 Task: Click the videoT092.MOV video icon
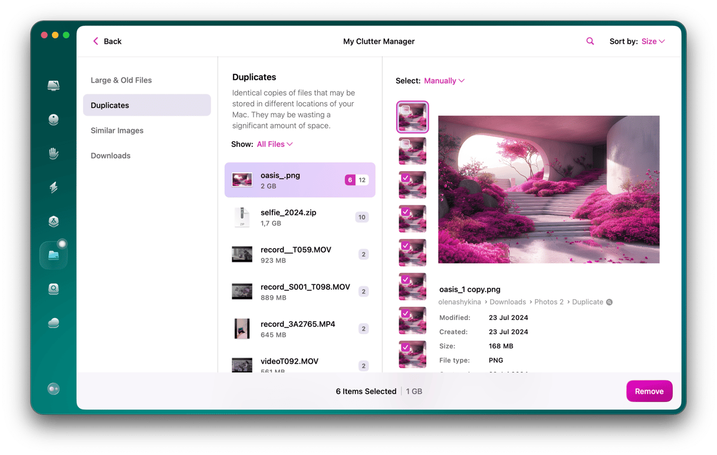pyautogui.click(x=242, y=365)
